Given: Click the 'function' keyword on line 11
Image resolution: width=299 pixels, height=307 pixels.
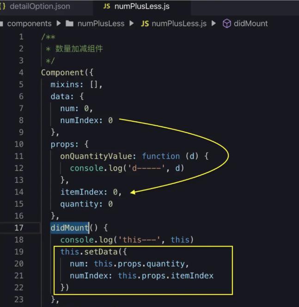Looking at the screenshot, I should [x=161, y=156].
